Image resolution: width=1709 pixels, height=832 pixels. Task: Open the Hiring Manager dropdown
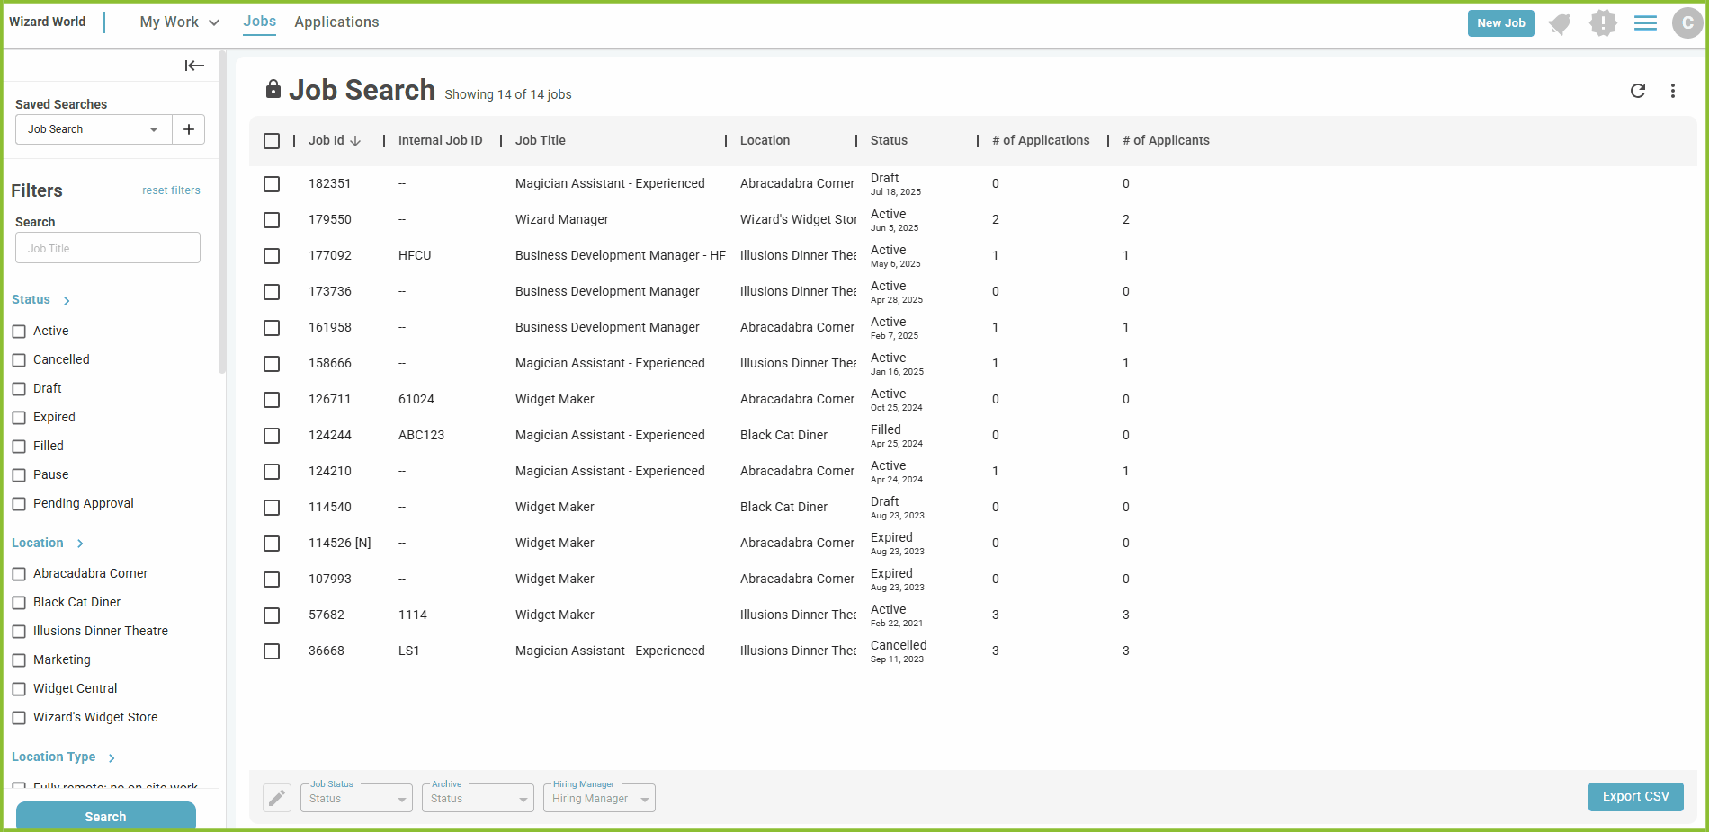[598, 798]
